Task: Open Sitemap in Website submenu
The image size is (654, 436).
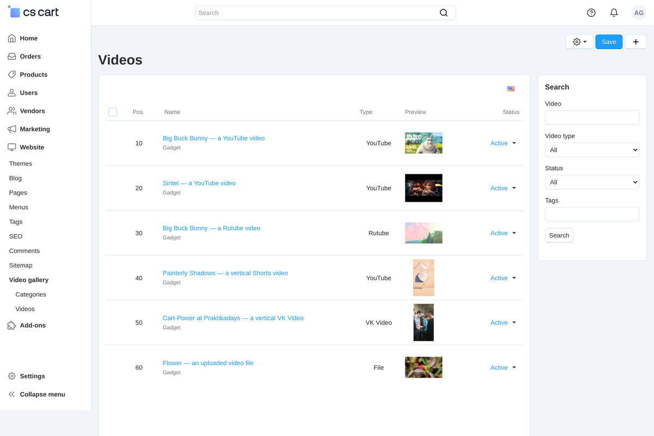Action: (x=21, y=265)
